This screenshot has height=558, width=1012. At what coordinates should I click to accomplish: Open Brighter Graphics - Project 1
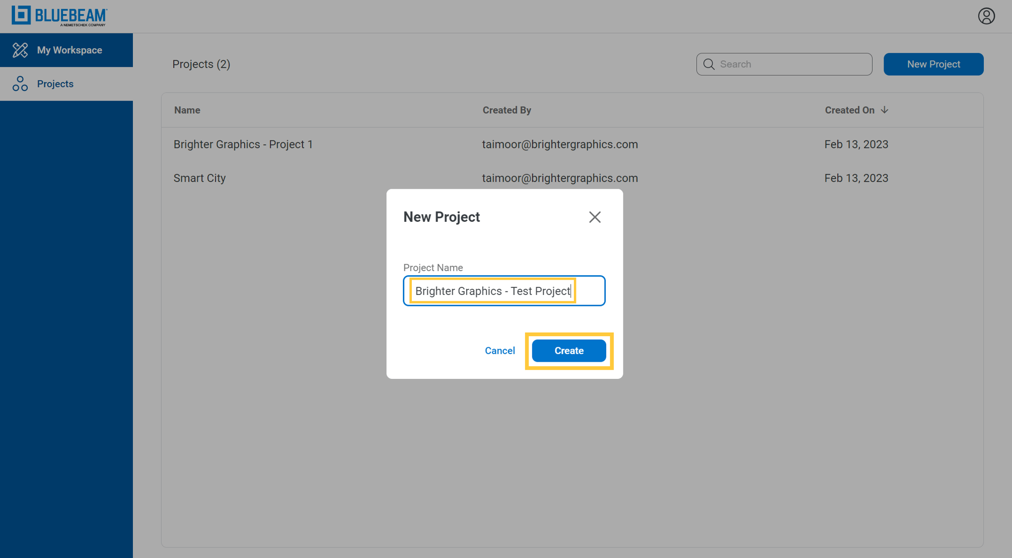(x=243, y=144)
